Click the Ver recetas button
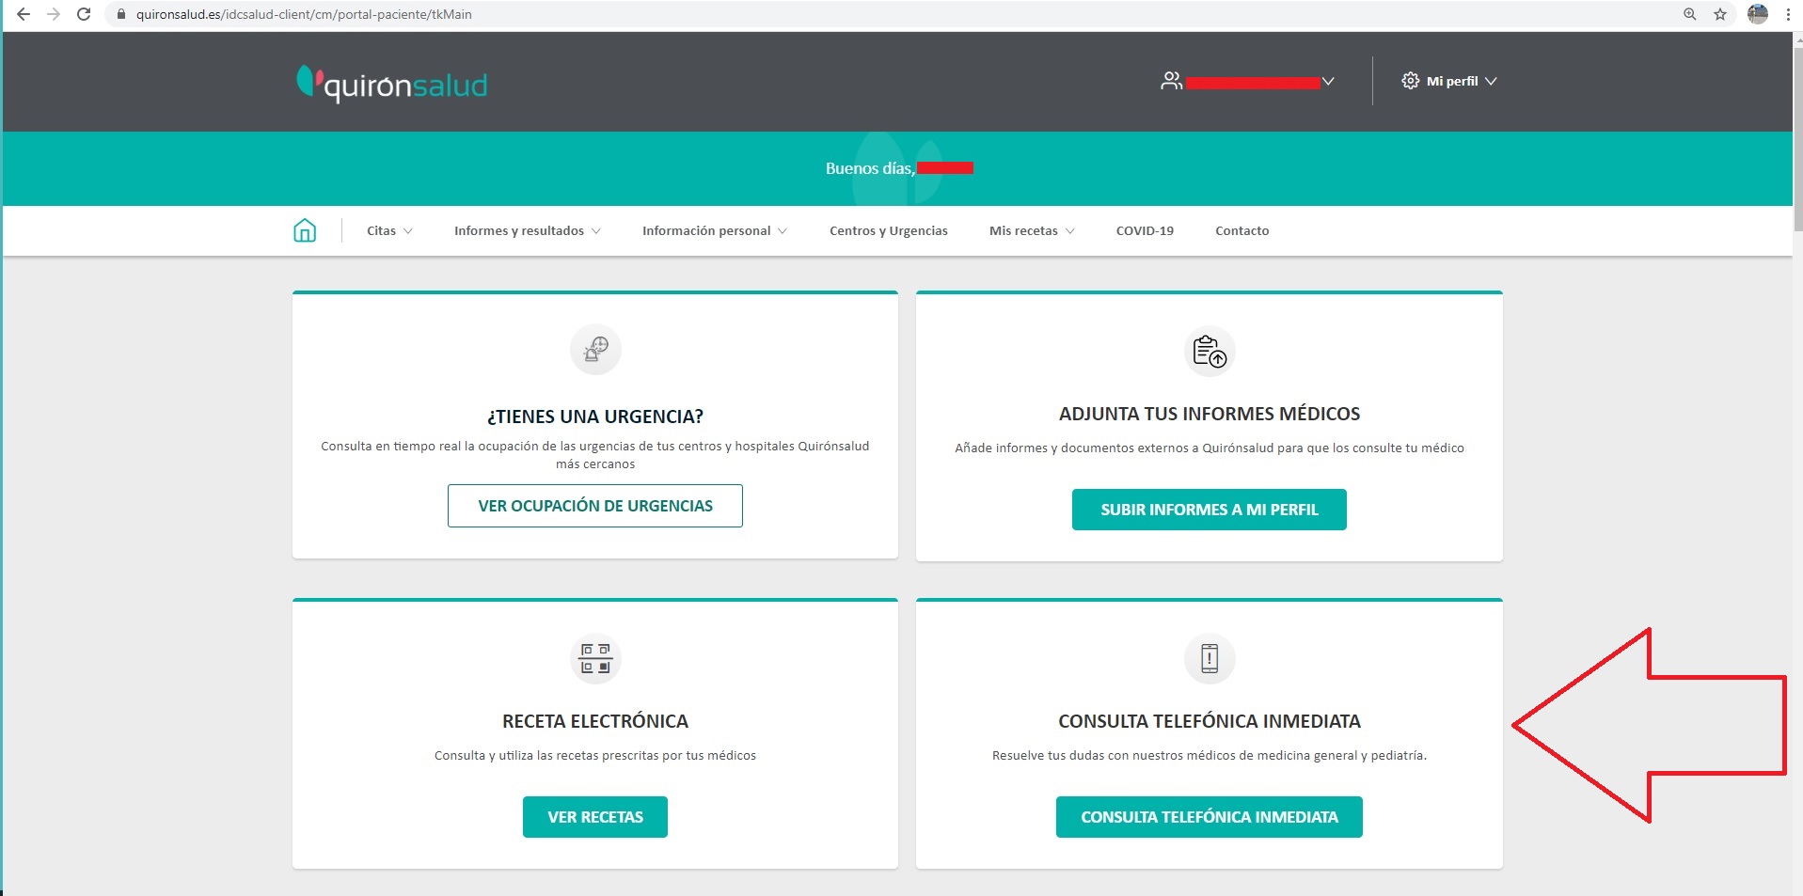 (x=595, y=817)
